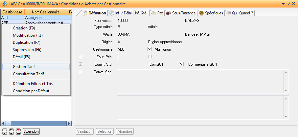Open the Inf. / Délai clock tab
Screen dimensions: 298x137
tap(120, 13)
